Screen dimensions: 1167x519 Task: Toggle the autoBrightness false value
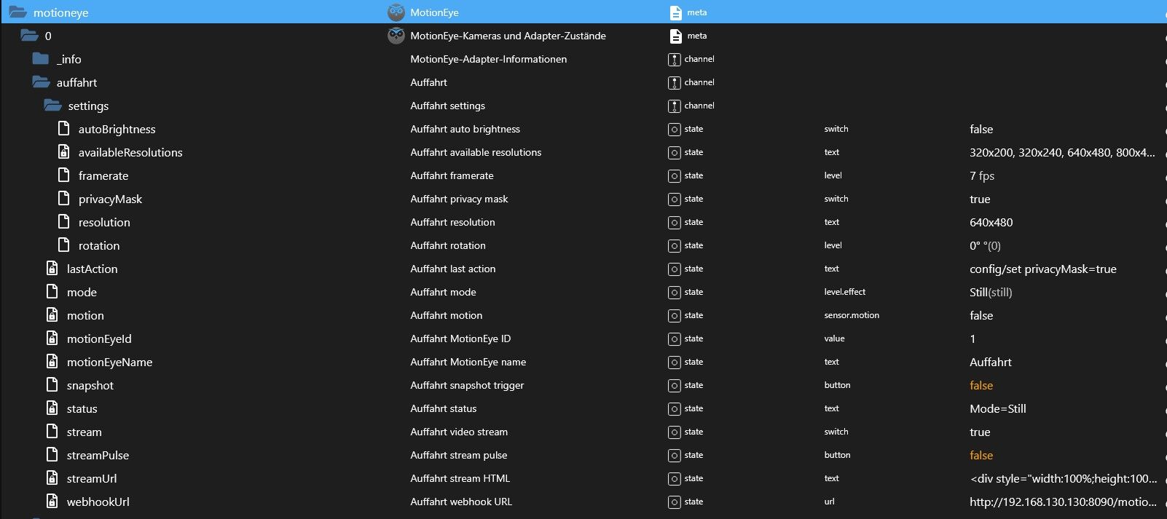(981, 129)
